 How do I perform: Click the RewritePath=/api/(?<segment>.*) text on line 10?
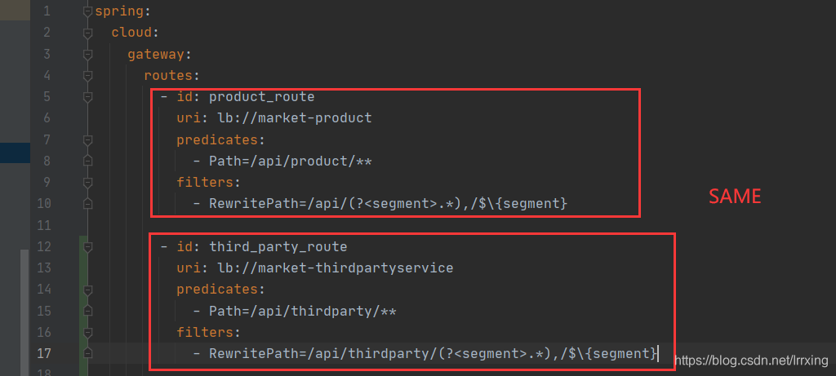pos(327,204)
